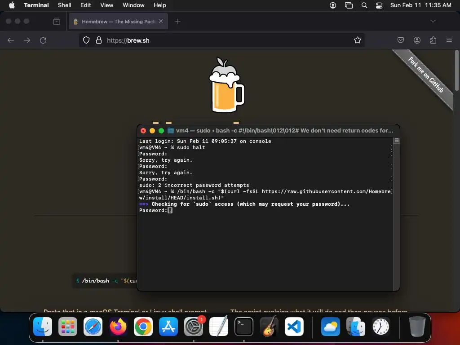
Task: Close the Homebrew tab in Firefox
Action: coord(161,21)
